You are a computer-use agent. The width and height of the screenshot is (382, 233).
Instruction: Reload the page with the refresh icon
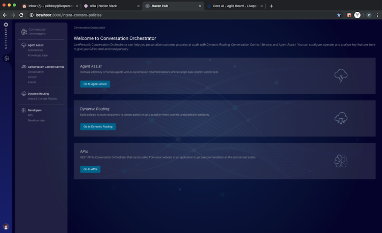pyautogui.click(x=21, y=15)
